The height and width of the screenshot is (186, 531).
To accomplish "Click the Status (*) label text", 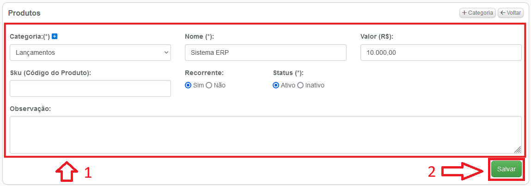I will pyautogui.click(x=288, y=73).
